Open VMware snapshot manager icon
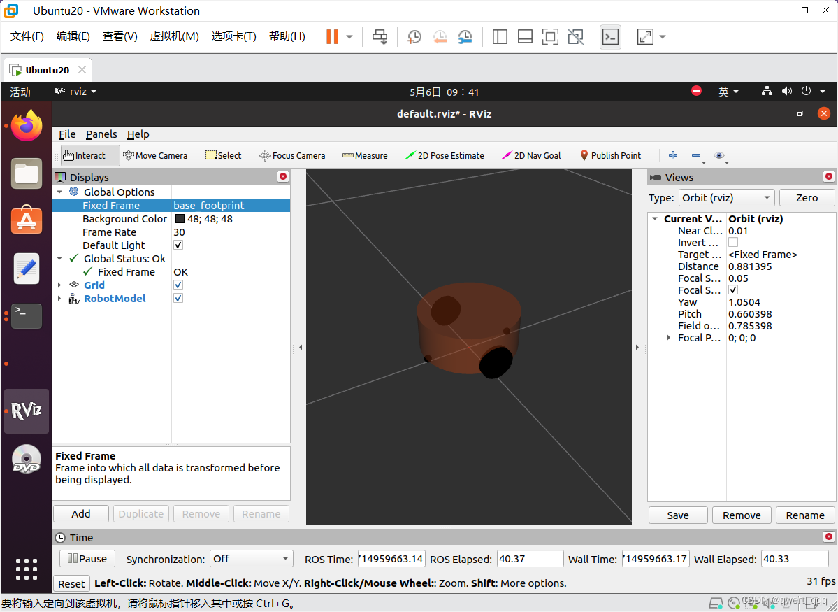The height and width of the screenshot is (612, 838). coord(465,36)
